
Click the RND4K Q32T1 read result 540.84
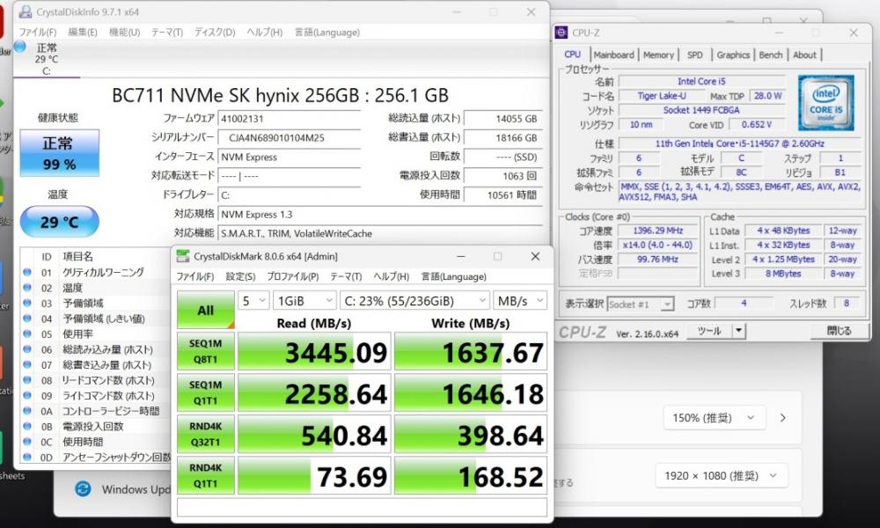(x=314, y=435)
